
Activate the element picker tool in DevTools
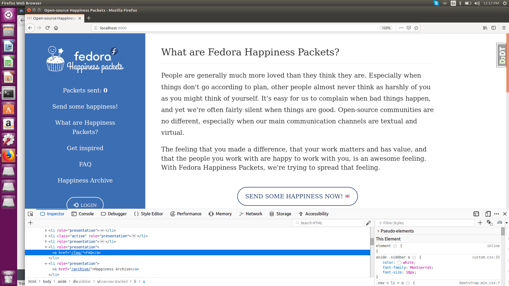(30, 214)
